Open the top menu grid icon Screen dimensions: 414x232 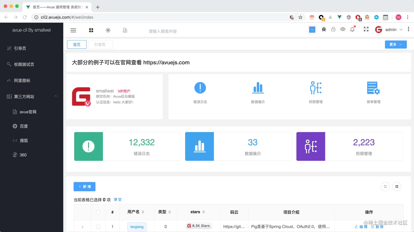91,30
